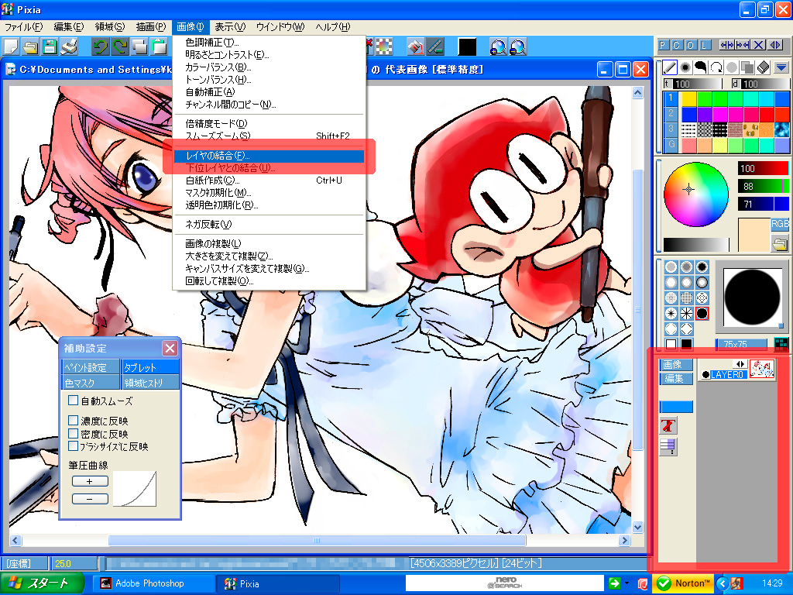Choose レイヤの結合 from the menu
The height and width of the screenshot is (595, 793).
tap(269, 156)
